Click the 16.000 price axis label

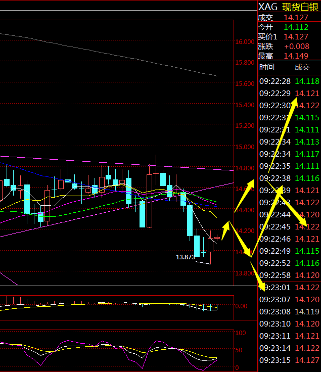(245, 42)
